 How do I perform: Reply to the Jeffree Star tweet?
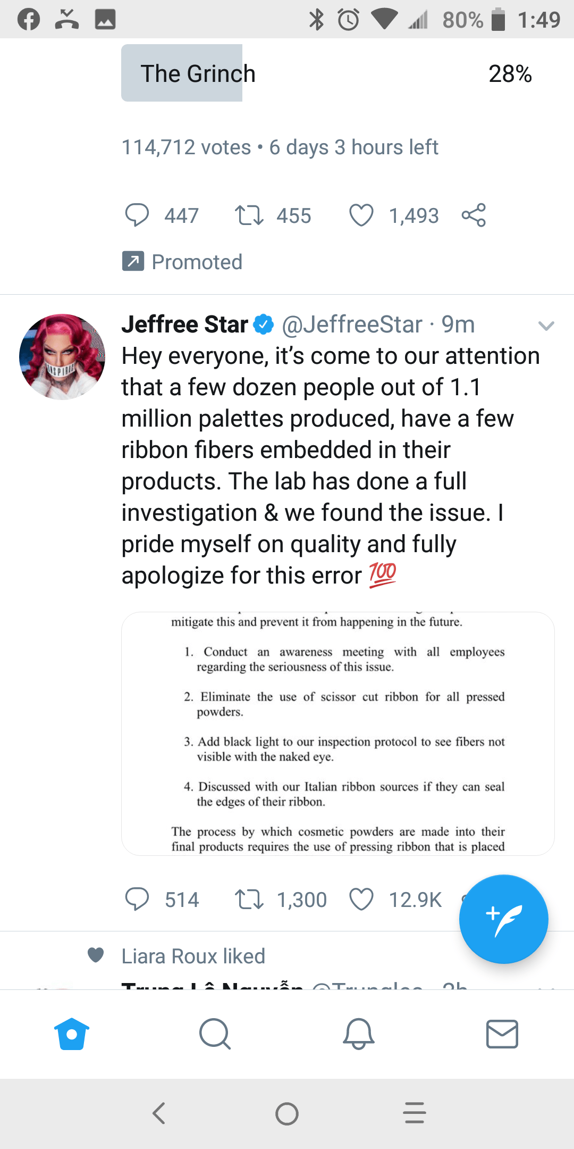[x=137, y=900]
